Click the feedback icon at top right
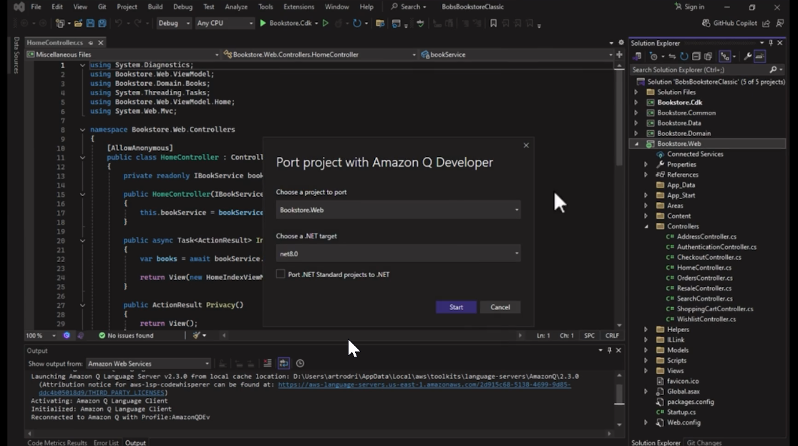Screen dimensions: 798x446 click(779, 23)
